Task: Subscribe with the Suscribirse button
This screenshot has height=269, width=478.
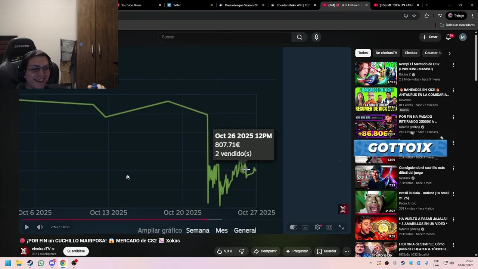Action: [76, 251]
